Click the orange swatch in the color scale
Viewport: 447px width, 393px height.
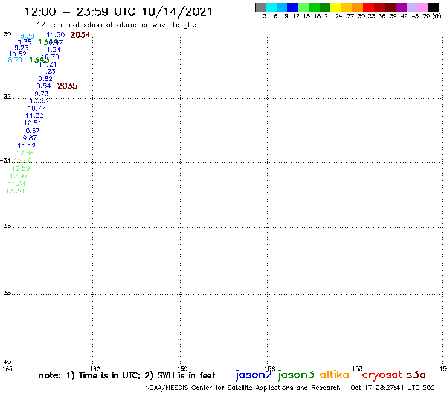[358, 8]
